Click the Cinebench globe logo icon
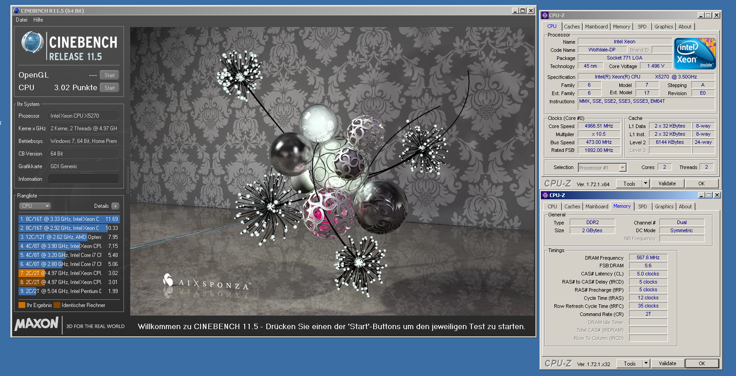Image resolution: width=736 pixels, height=376 pixels. 33,42
